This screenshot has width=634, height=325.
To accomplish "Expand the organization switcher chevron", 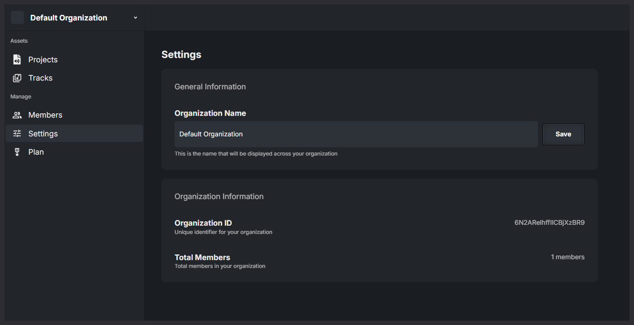I will click(135, 18).
